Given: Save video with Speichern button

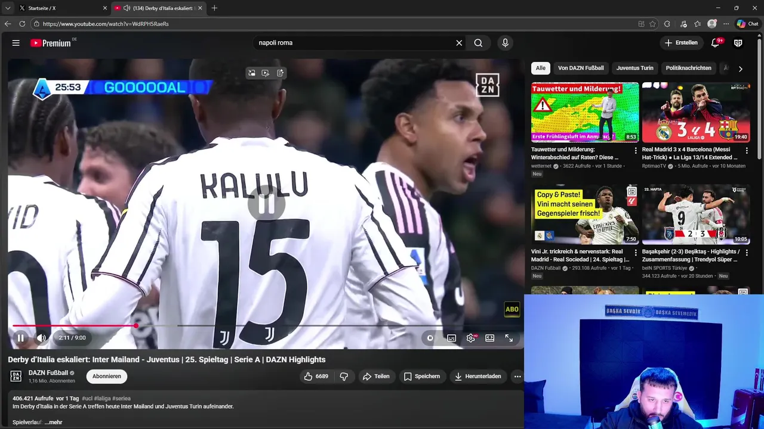Looking at the screenshot, I should point(422,377).
